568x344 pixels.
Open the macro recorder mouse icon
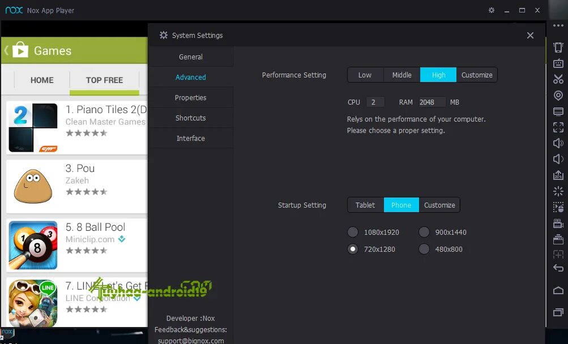click(x=558, y=207)
